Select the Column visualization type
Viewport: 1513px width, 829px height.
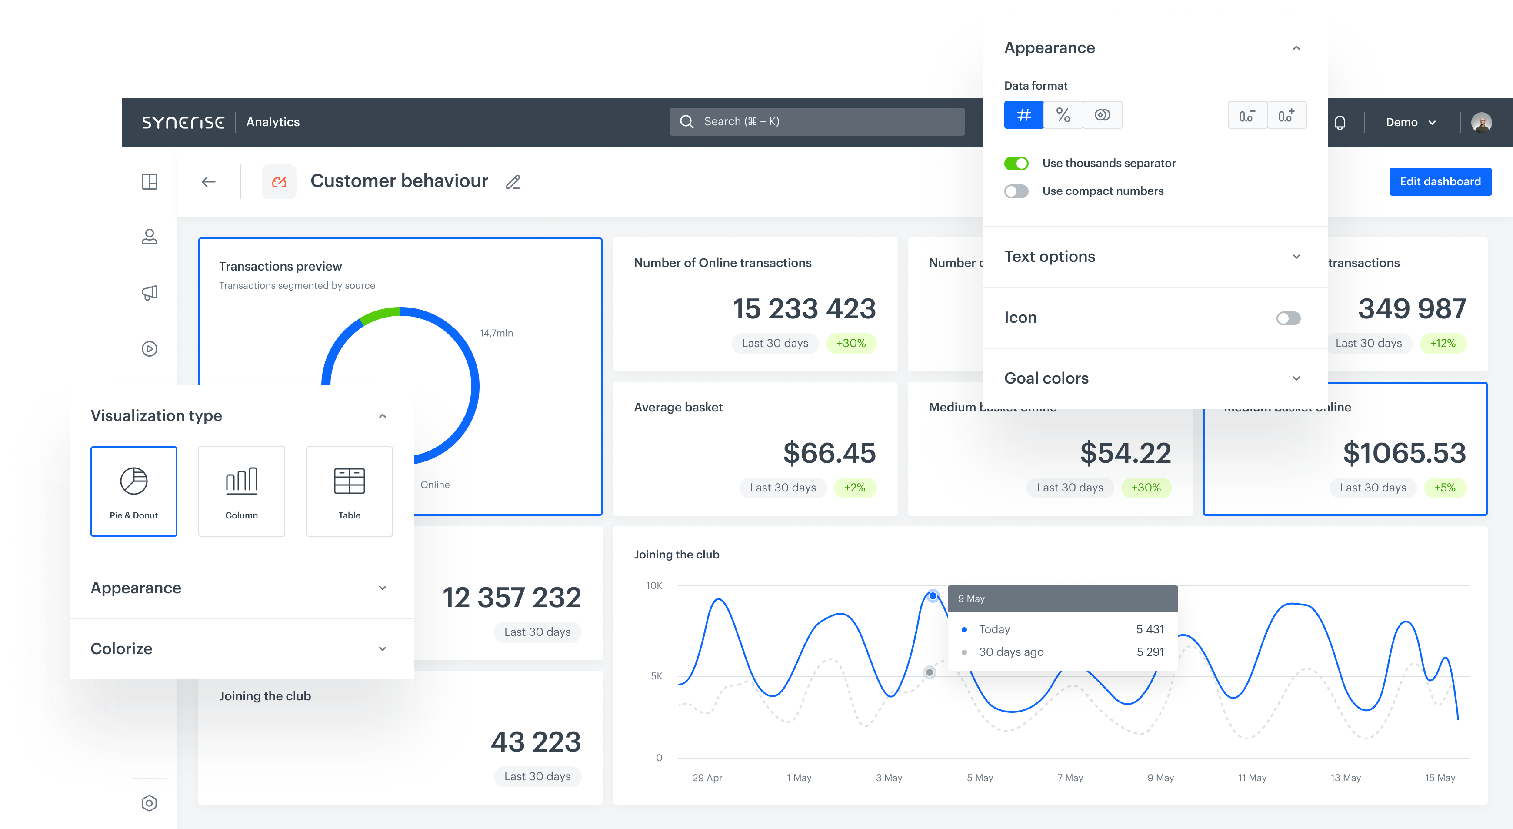(241, 491)
